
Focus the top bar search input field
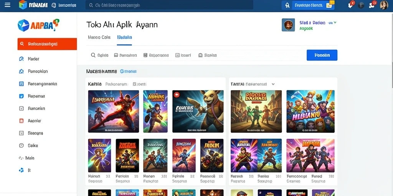(169, 5)
